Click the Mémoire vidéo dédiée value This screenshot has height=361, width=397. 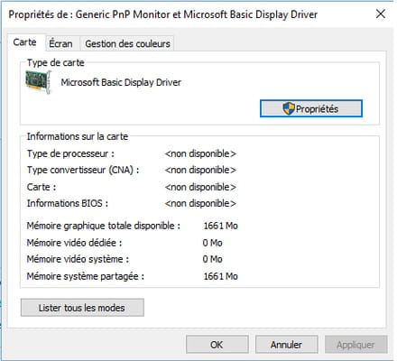tap(212, 243)
